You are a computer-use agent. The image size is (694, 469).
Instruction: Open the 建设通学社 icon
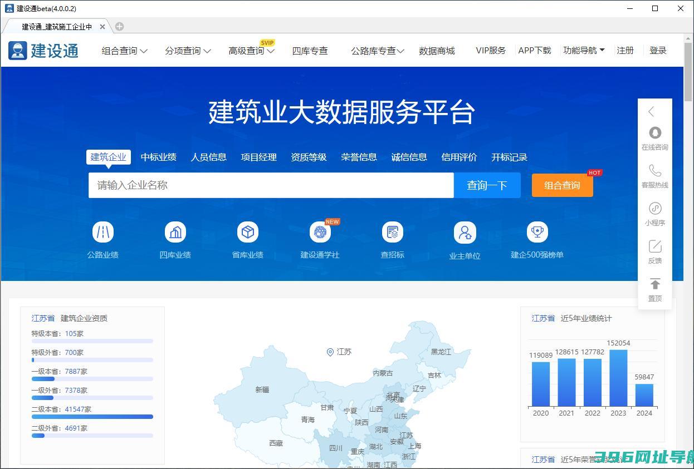pyautogui.click(x=320, y=232)
